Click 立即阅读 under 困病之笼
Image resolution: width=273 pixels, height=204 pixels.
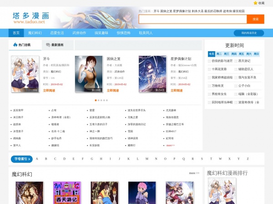point(113,91)
